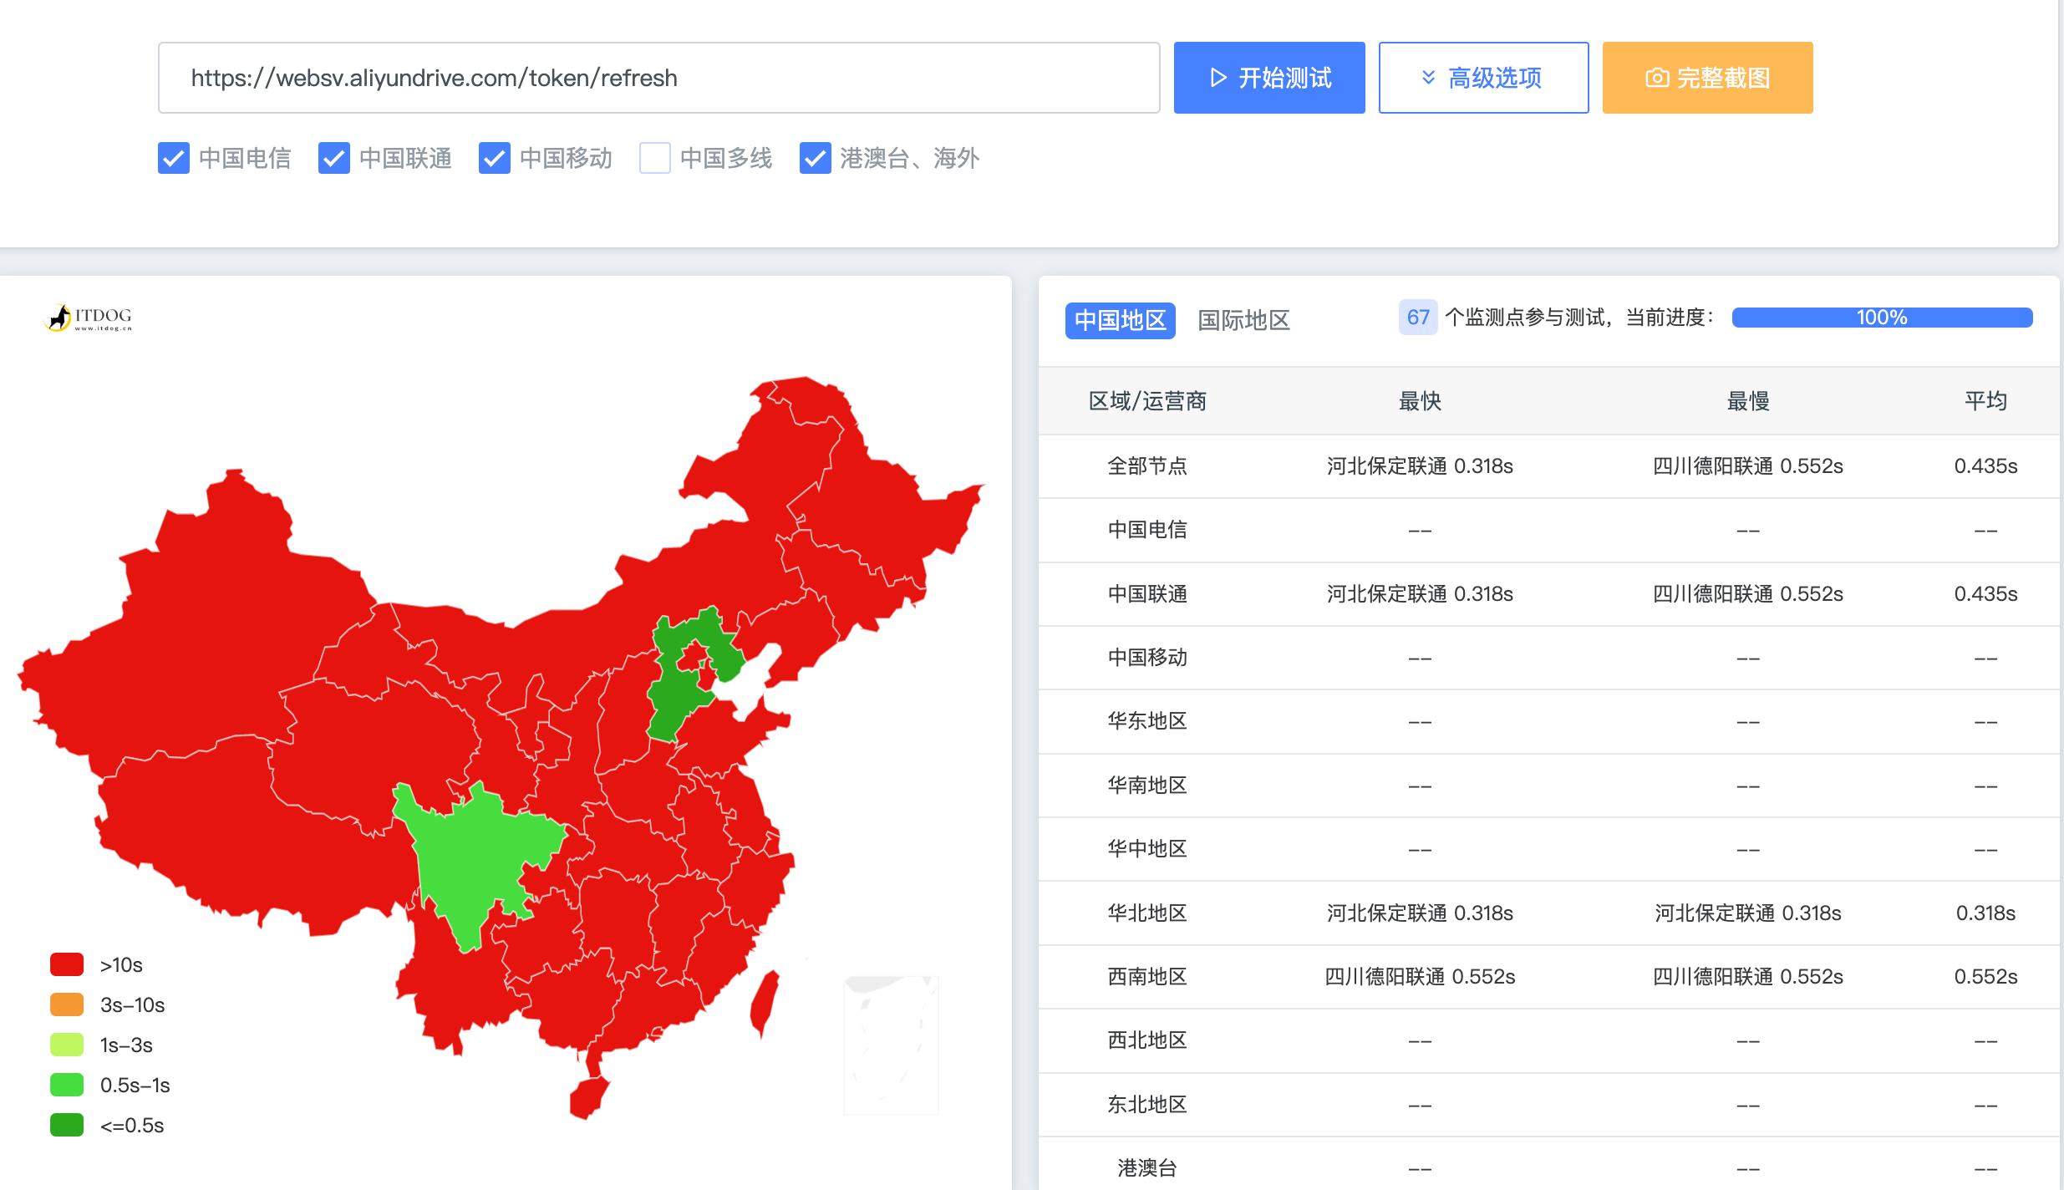Select the 华东地区 row label
Viewport: 2064px width, 1190px height.
click(1147, 721)
